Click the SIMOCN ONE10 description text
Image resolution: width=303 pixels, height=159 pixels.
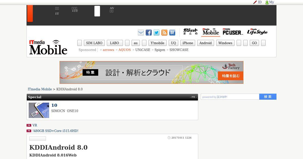click(65, 111)
